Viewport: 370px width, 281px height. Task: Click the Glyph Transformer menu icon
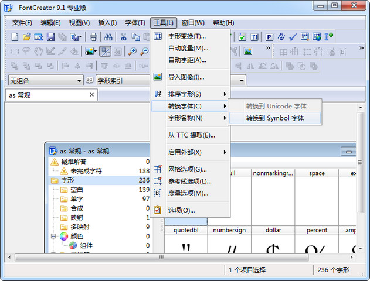click(158, 36)
